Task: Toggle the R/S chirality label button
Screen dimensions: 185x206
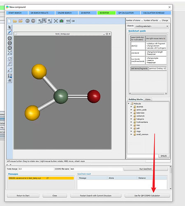Action: (68, 21)
